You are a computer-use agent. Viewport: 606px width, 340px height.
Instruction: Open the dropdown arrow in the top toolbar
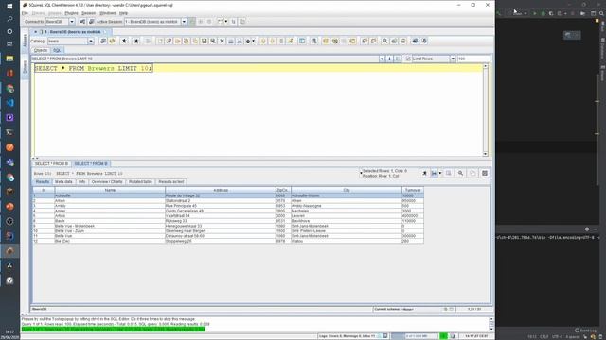coord(226,22)
